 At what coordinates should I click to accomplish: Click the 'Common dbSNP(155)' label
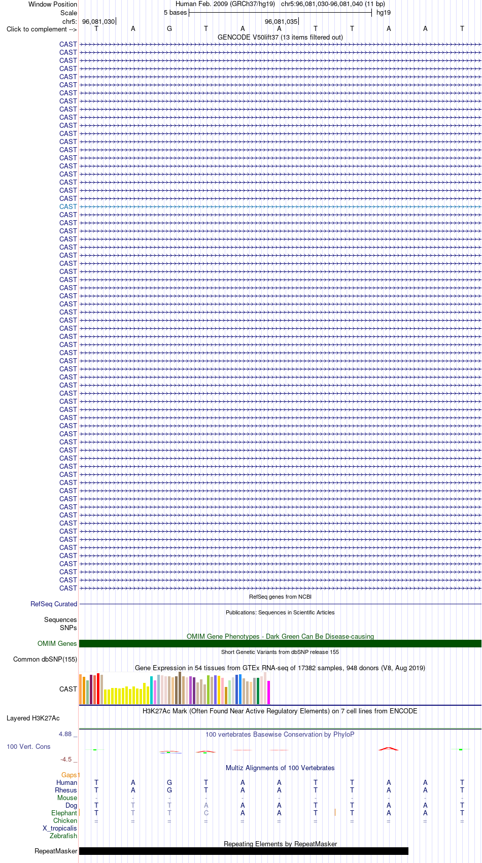point(45,659)
